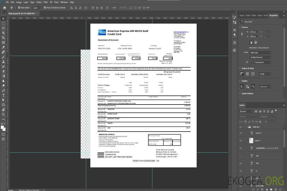
Task: Open the Filter menu
Action: pos(46,2)
